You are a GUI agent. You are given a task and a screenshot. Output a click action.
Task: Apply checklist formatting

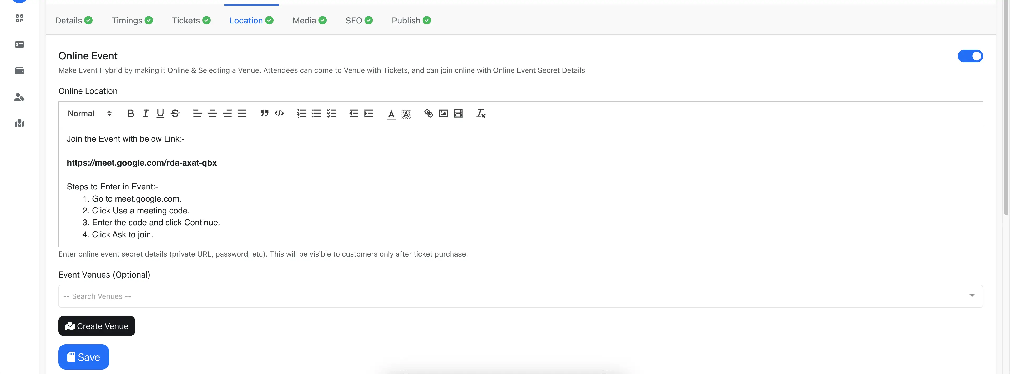pos(331,114)
